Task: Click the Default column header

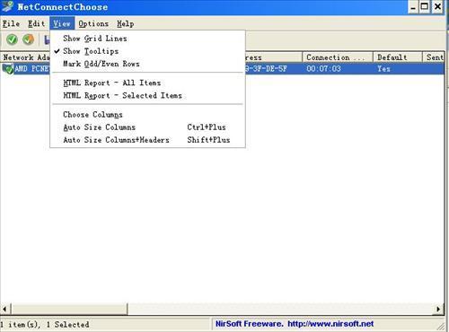Action: (398, 57)
